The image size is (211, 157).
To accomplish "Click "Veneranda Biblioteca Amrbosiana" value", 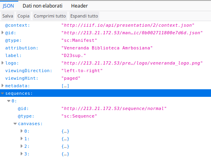I will point(107,48).
